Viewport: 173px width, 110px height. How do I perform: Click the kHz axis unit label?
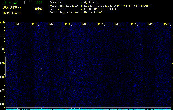(2, 22)
